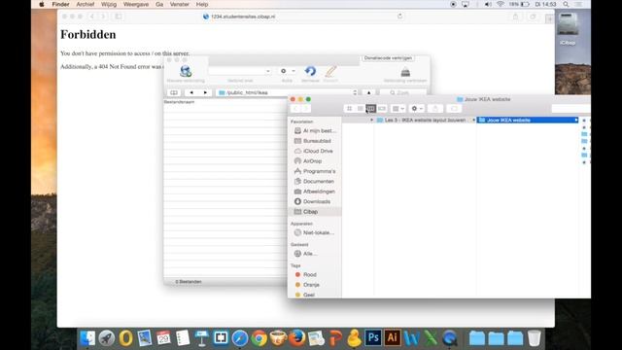Screen dimensions: 622x350
Task: Click the Spotlight search icon in menu bar
Action: [566, 4]
